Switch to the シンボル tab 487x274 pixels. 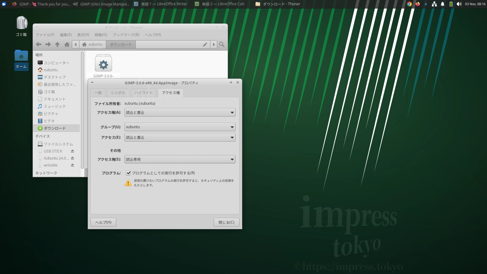118,93
